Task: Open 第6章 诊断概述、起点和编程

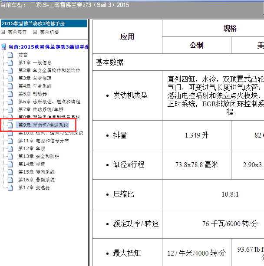Action: tap(49, 102)
